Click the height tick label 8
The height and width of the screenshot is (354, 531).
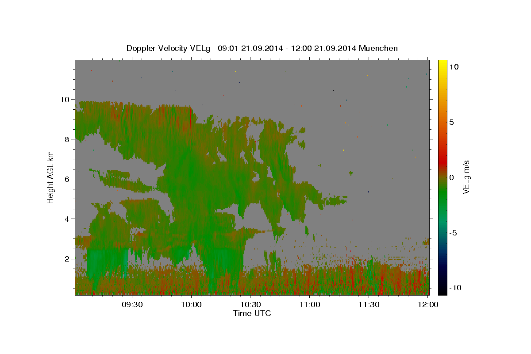(68, 139)
